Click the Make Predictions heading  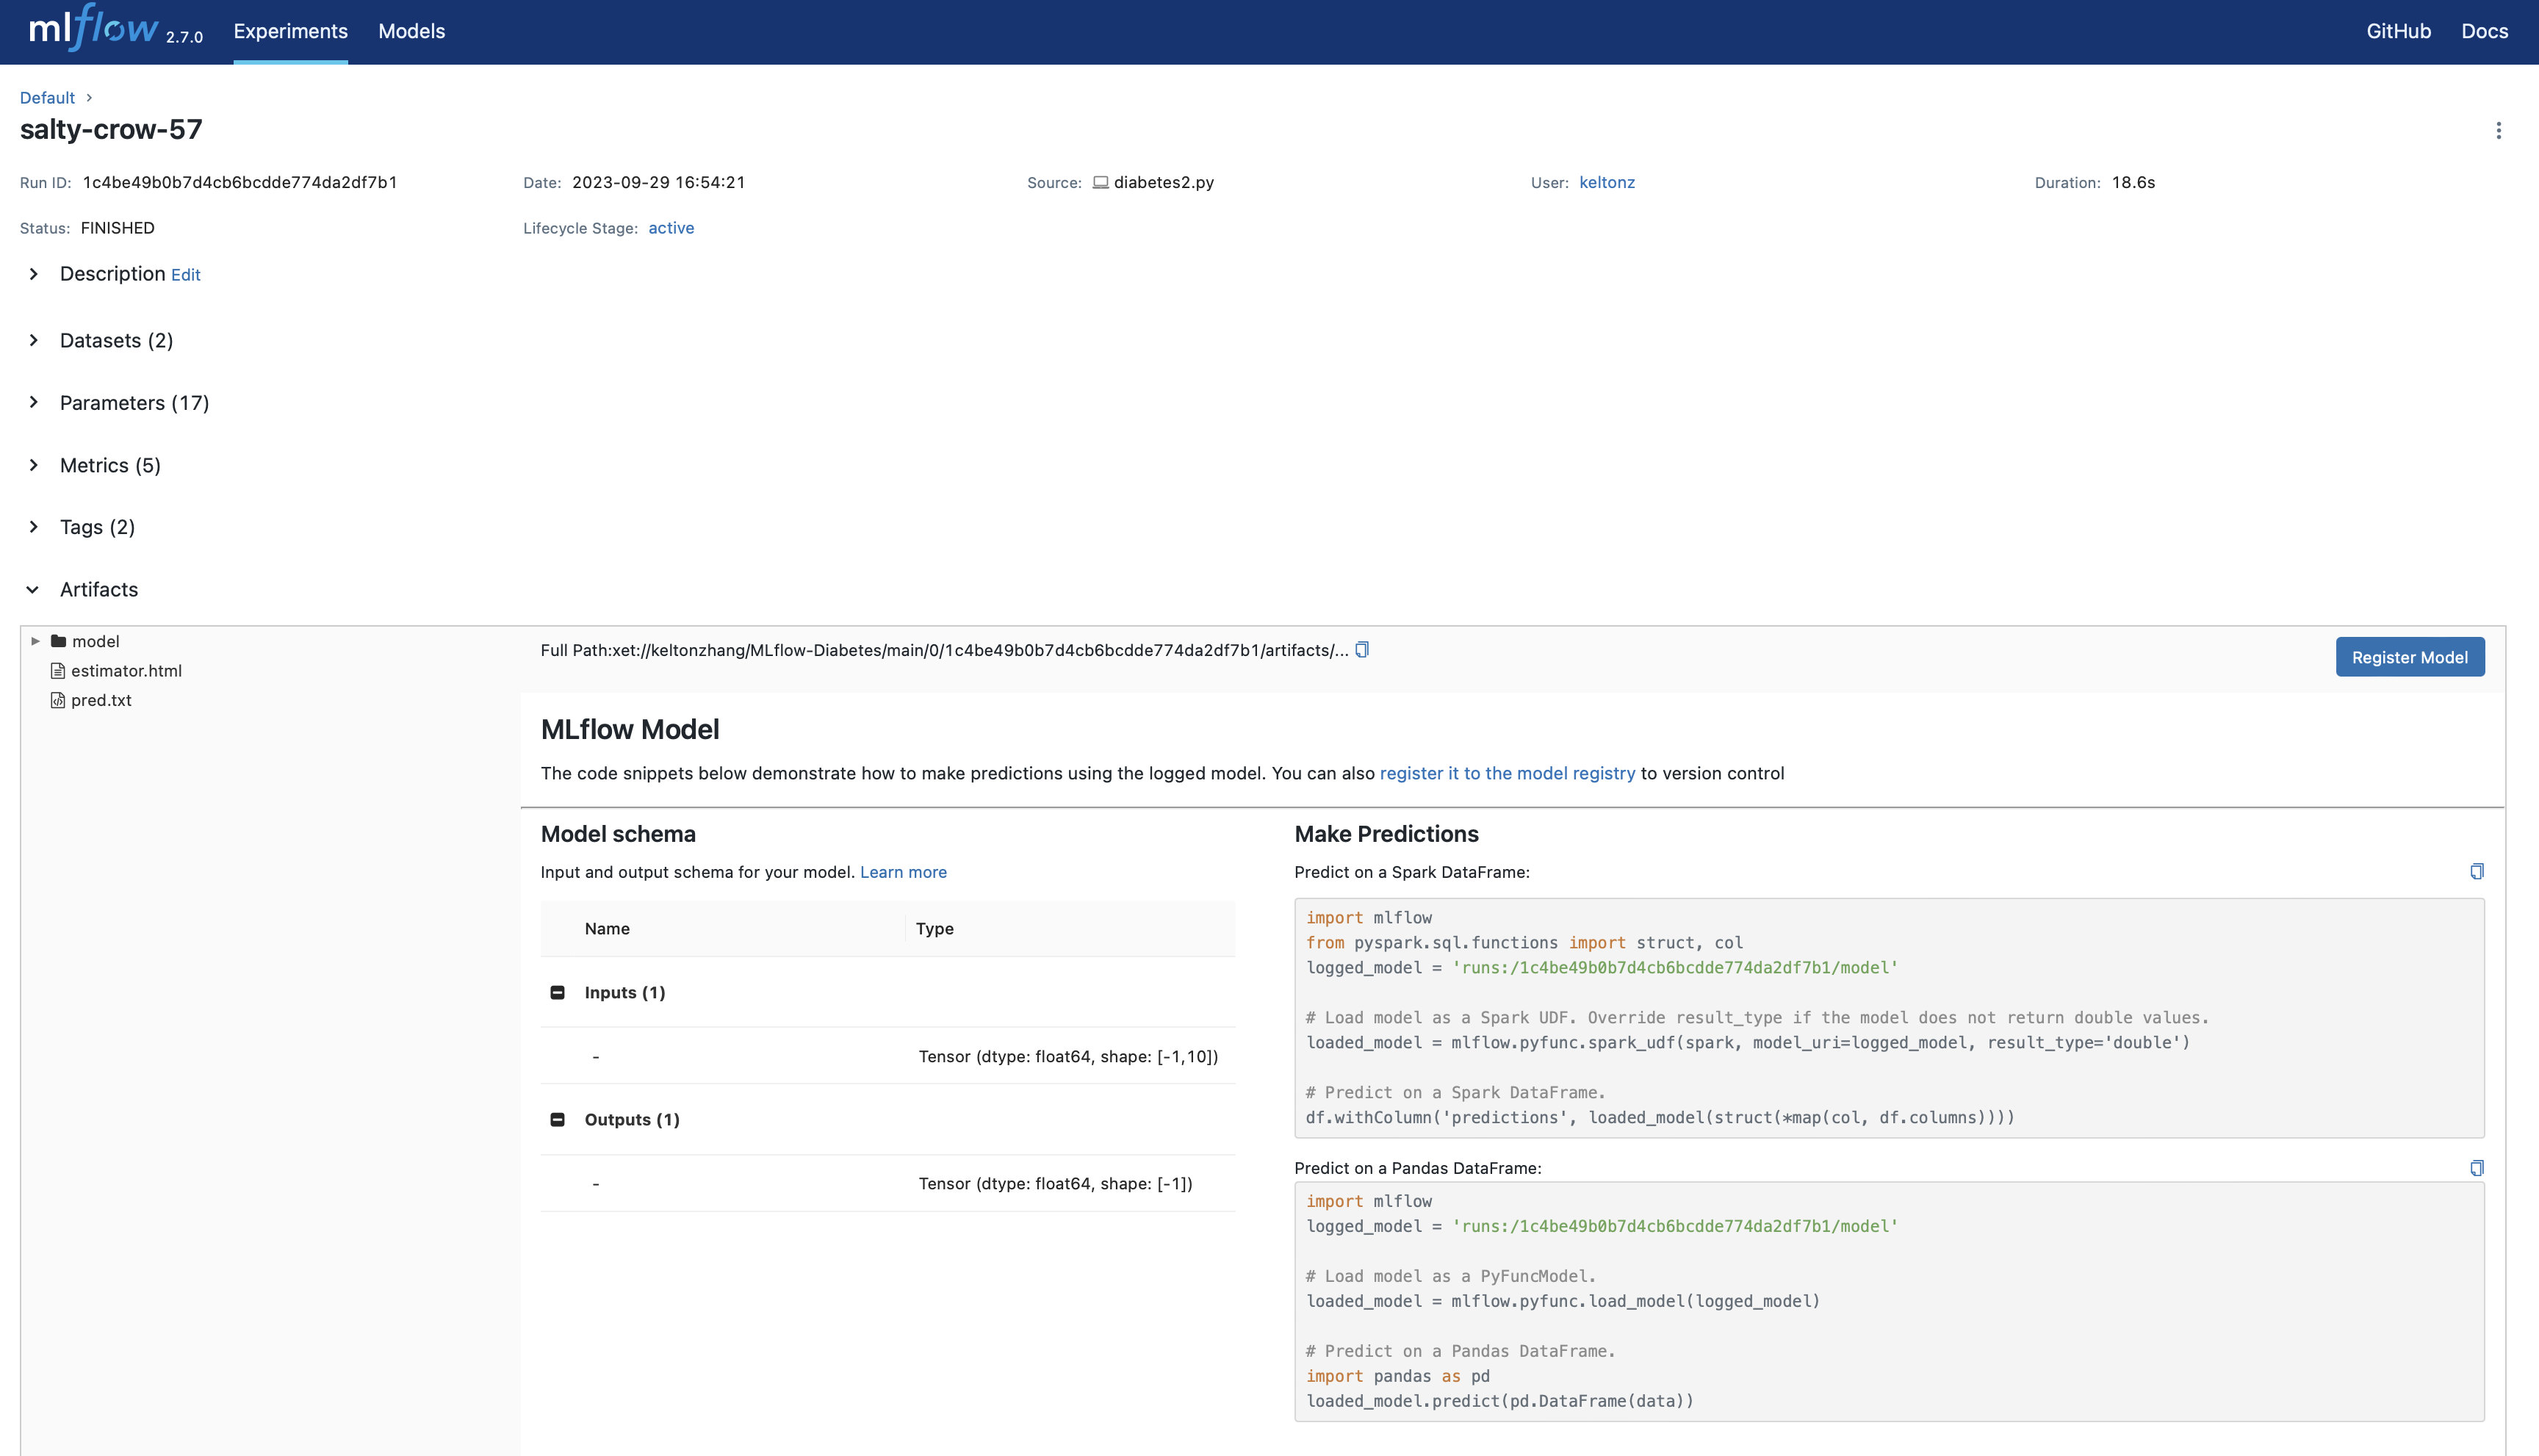1386,834
